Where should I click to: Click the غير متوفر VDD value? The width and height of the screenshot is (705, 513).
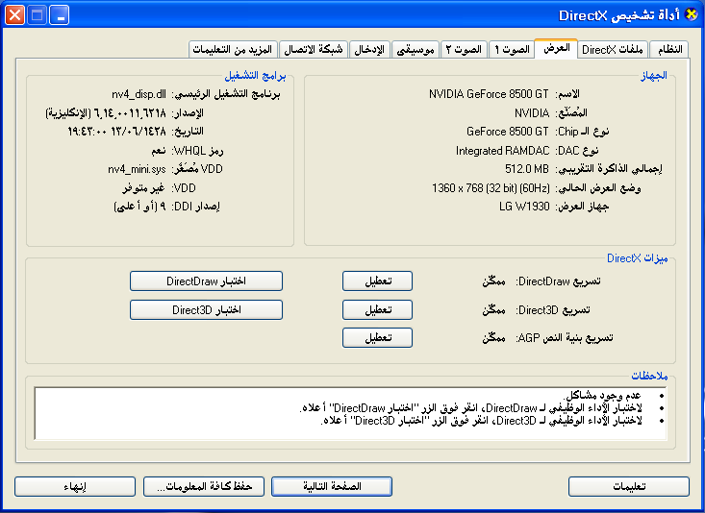[144, 187]
